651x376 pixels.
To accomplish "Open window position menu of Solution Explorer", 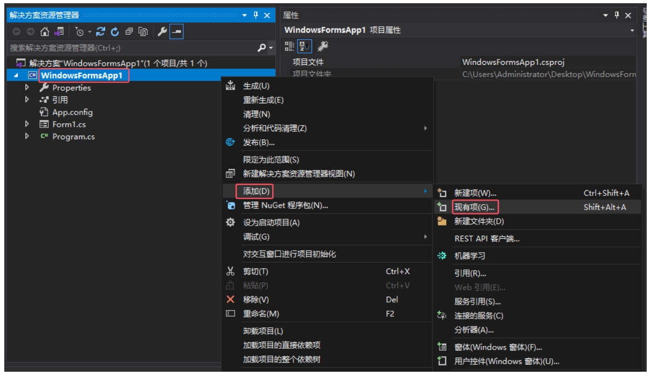I will click(245, 15).
